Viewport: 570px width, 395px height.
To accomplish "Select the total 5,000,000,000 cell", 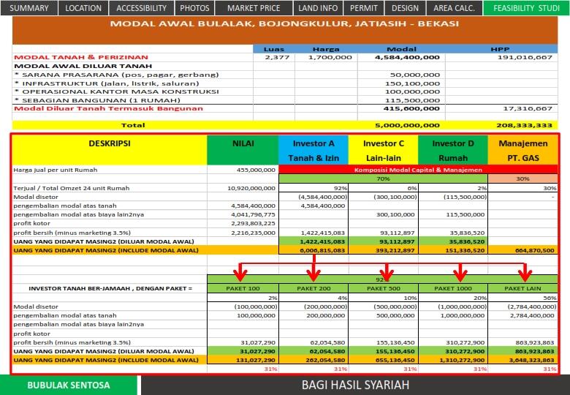I will click(x=407, y=125).
